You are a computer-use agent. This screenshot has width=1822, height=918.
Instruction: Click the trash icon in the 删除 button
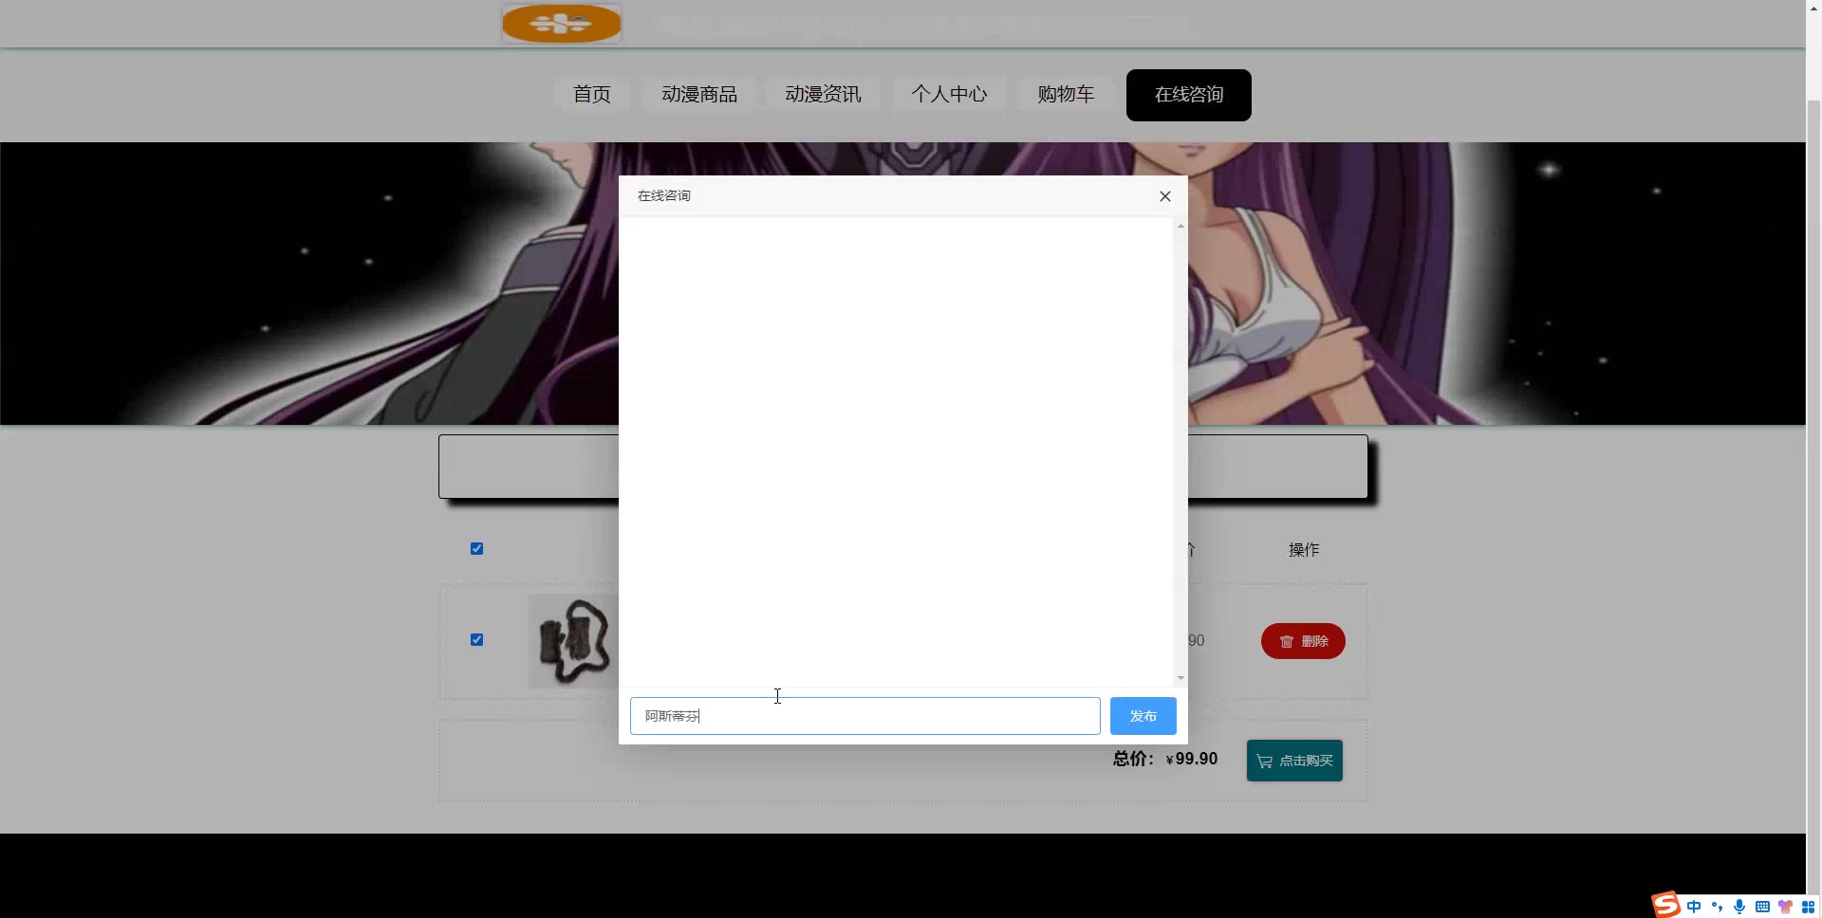(1287, 642)
